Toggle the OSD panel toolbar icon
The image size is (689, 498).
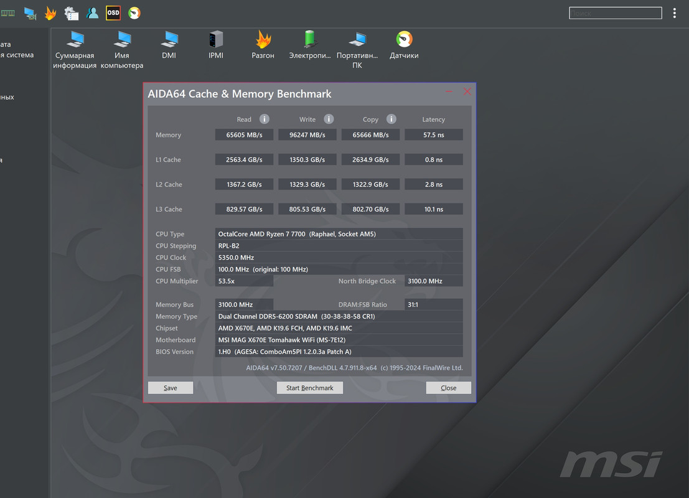point(113,13)
